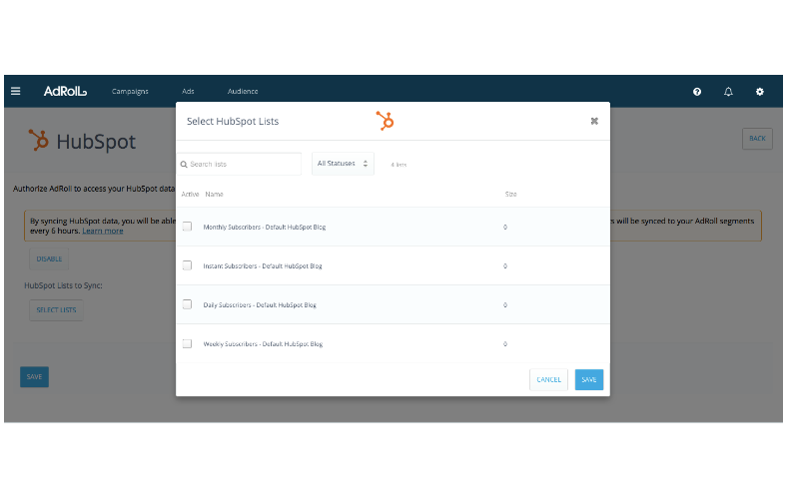Click the 'Select HubSpot Lists' dialog title
Screen dimensions: 788x498
coord(233,121)
